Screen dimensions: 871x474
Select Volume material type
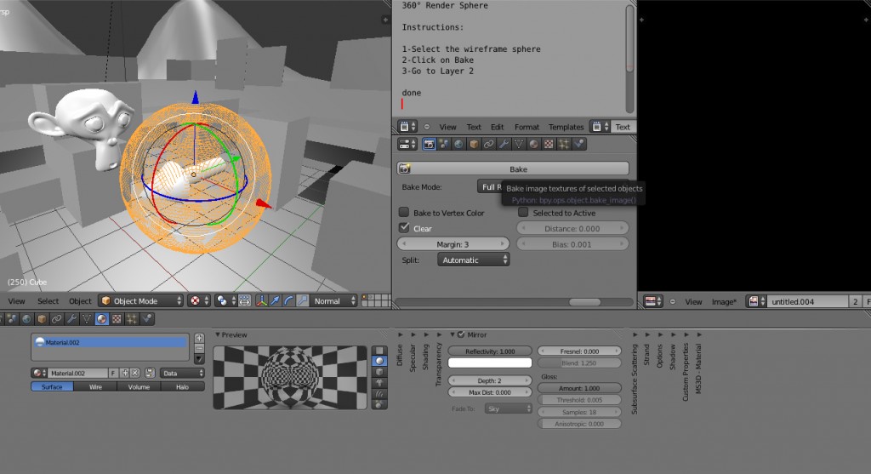click(x=139, y=386)
